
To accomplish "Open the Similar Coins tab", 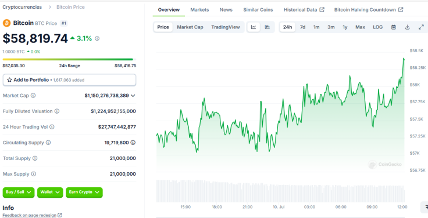I will [258, 10].
